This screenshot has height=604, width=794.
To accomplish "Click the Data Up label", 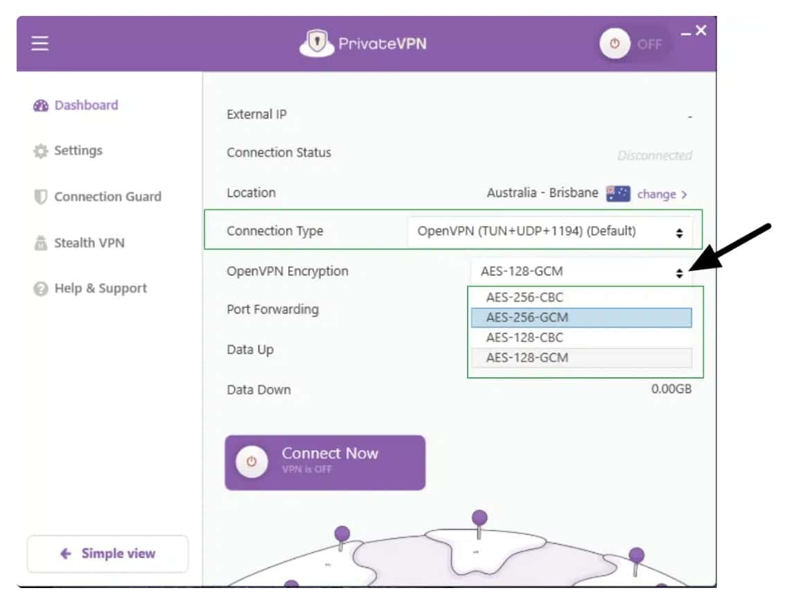I will coord(250,350).
